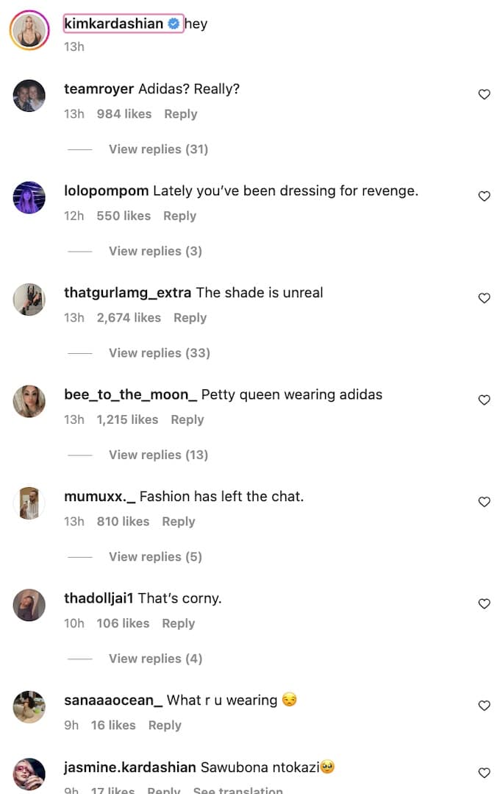Expand View replies (5) under mumuxx._

point(155,556)
